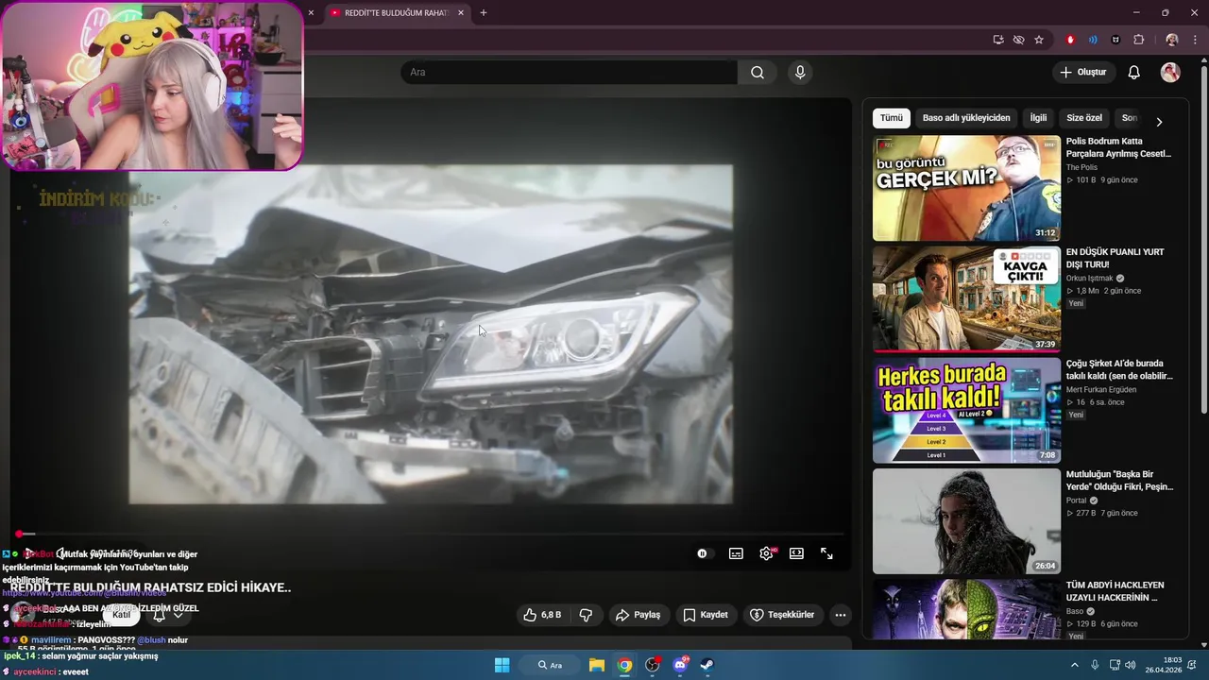
Task: Select the Tümü filter chip
Action: [x=892, y=118]
